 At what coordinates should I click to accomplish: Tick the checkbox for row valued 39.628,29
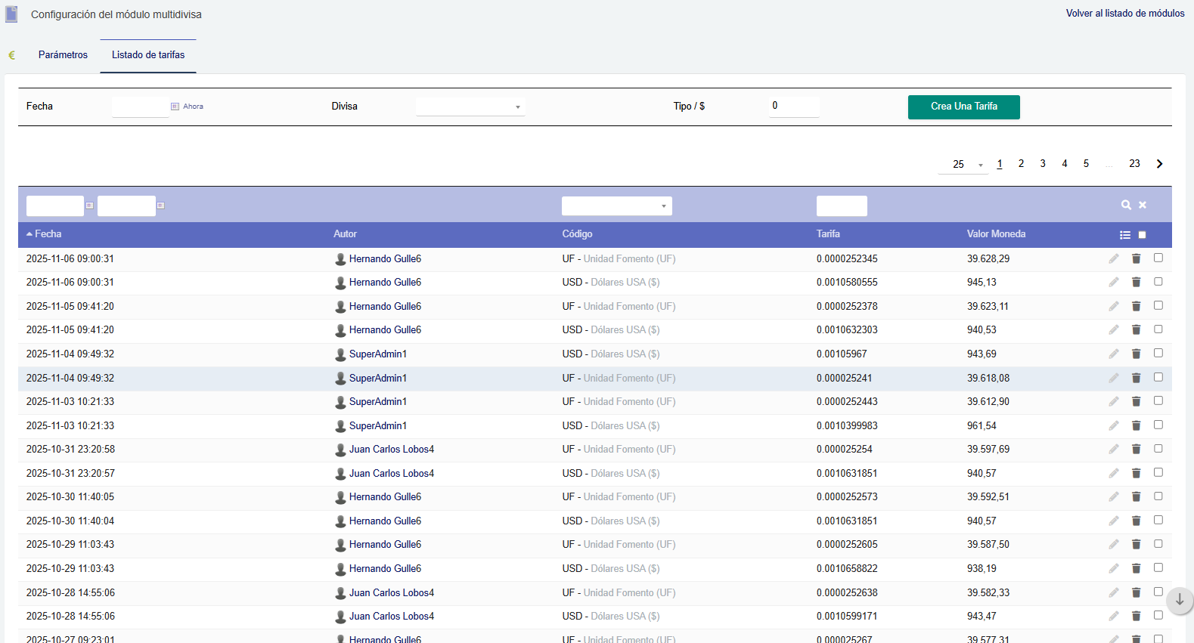click(x=1158, y=258)
